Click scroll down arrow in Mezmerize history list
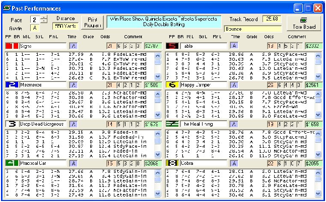The width and height of the screenshot is (326, 202). 158,115
